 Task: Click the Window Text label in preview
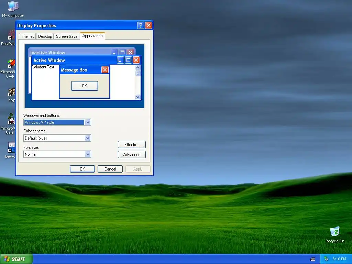pyautogui.click(x=43, y=67)
